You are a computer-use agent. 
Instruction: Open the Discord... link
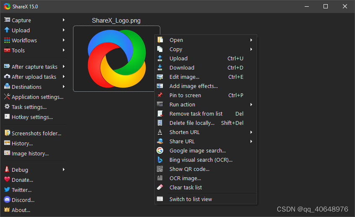pos(34,200)
